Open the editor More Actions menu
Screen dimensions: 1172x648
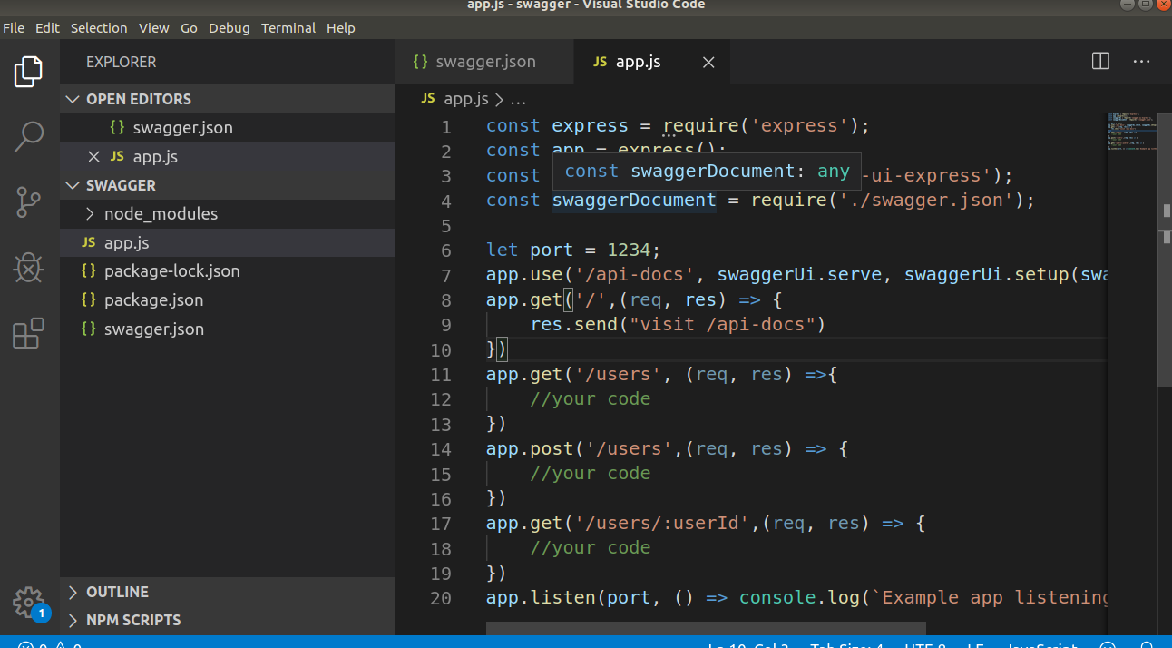1140,61
